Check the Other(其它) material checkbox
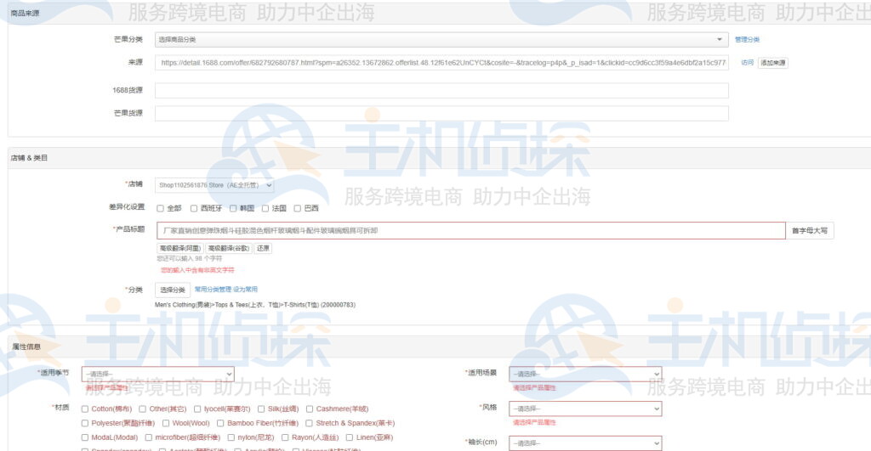 (143, 409)
